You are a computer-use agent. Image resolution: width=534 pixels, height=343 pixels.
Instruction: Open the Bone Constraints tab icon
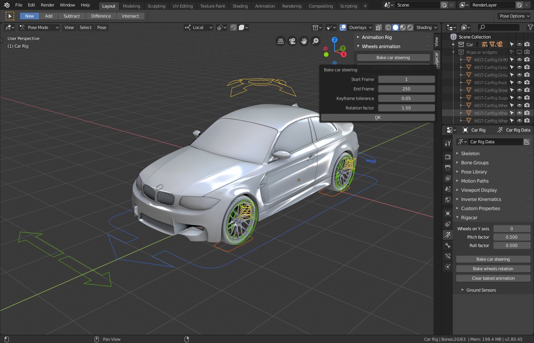pos(448,256)
